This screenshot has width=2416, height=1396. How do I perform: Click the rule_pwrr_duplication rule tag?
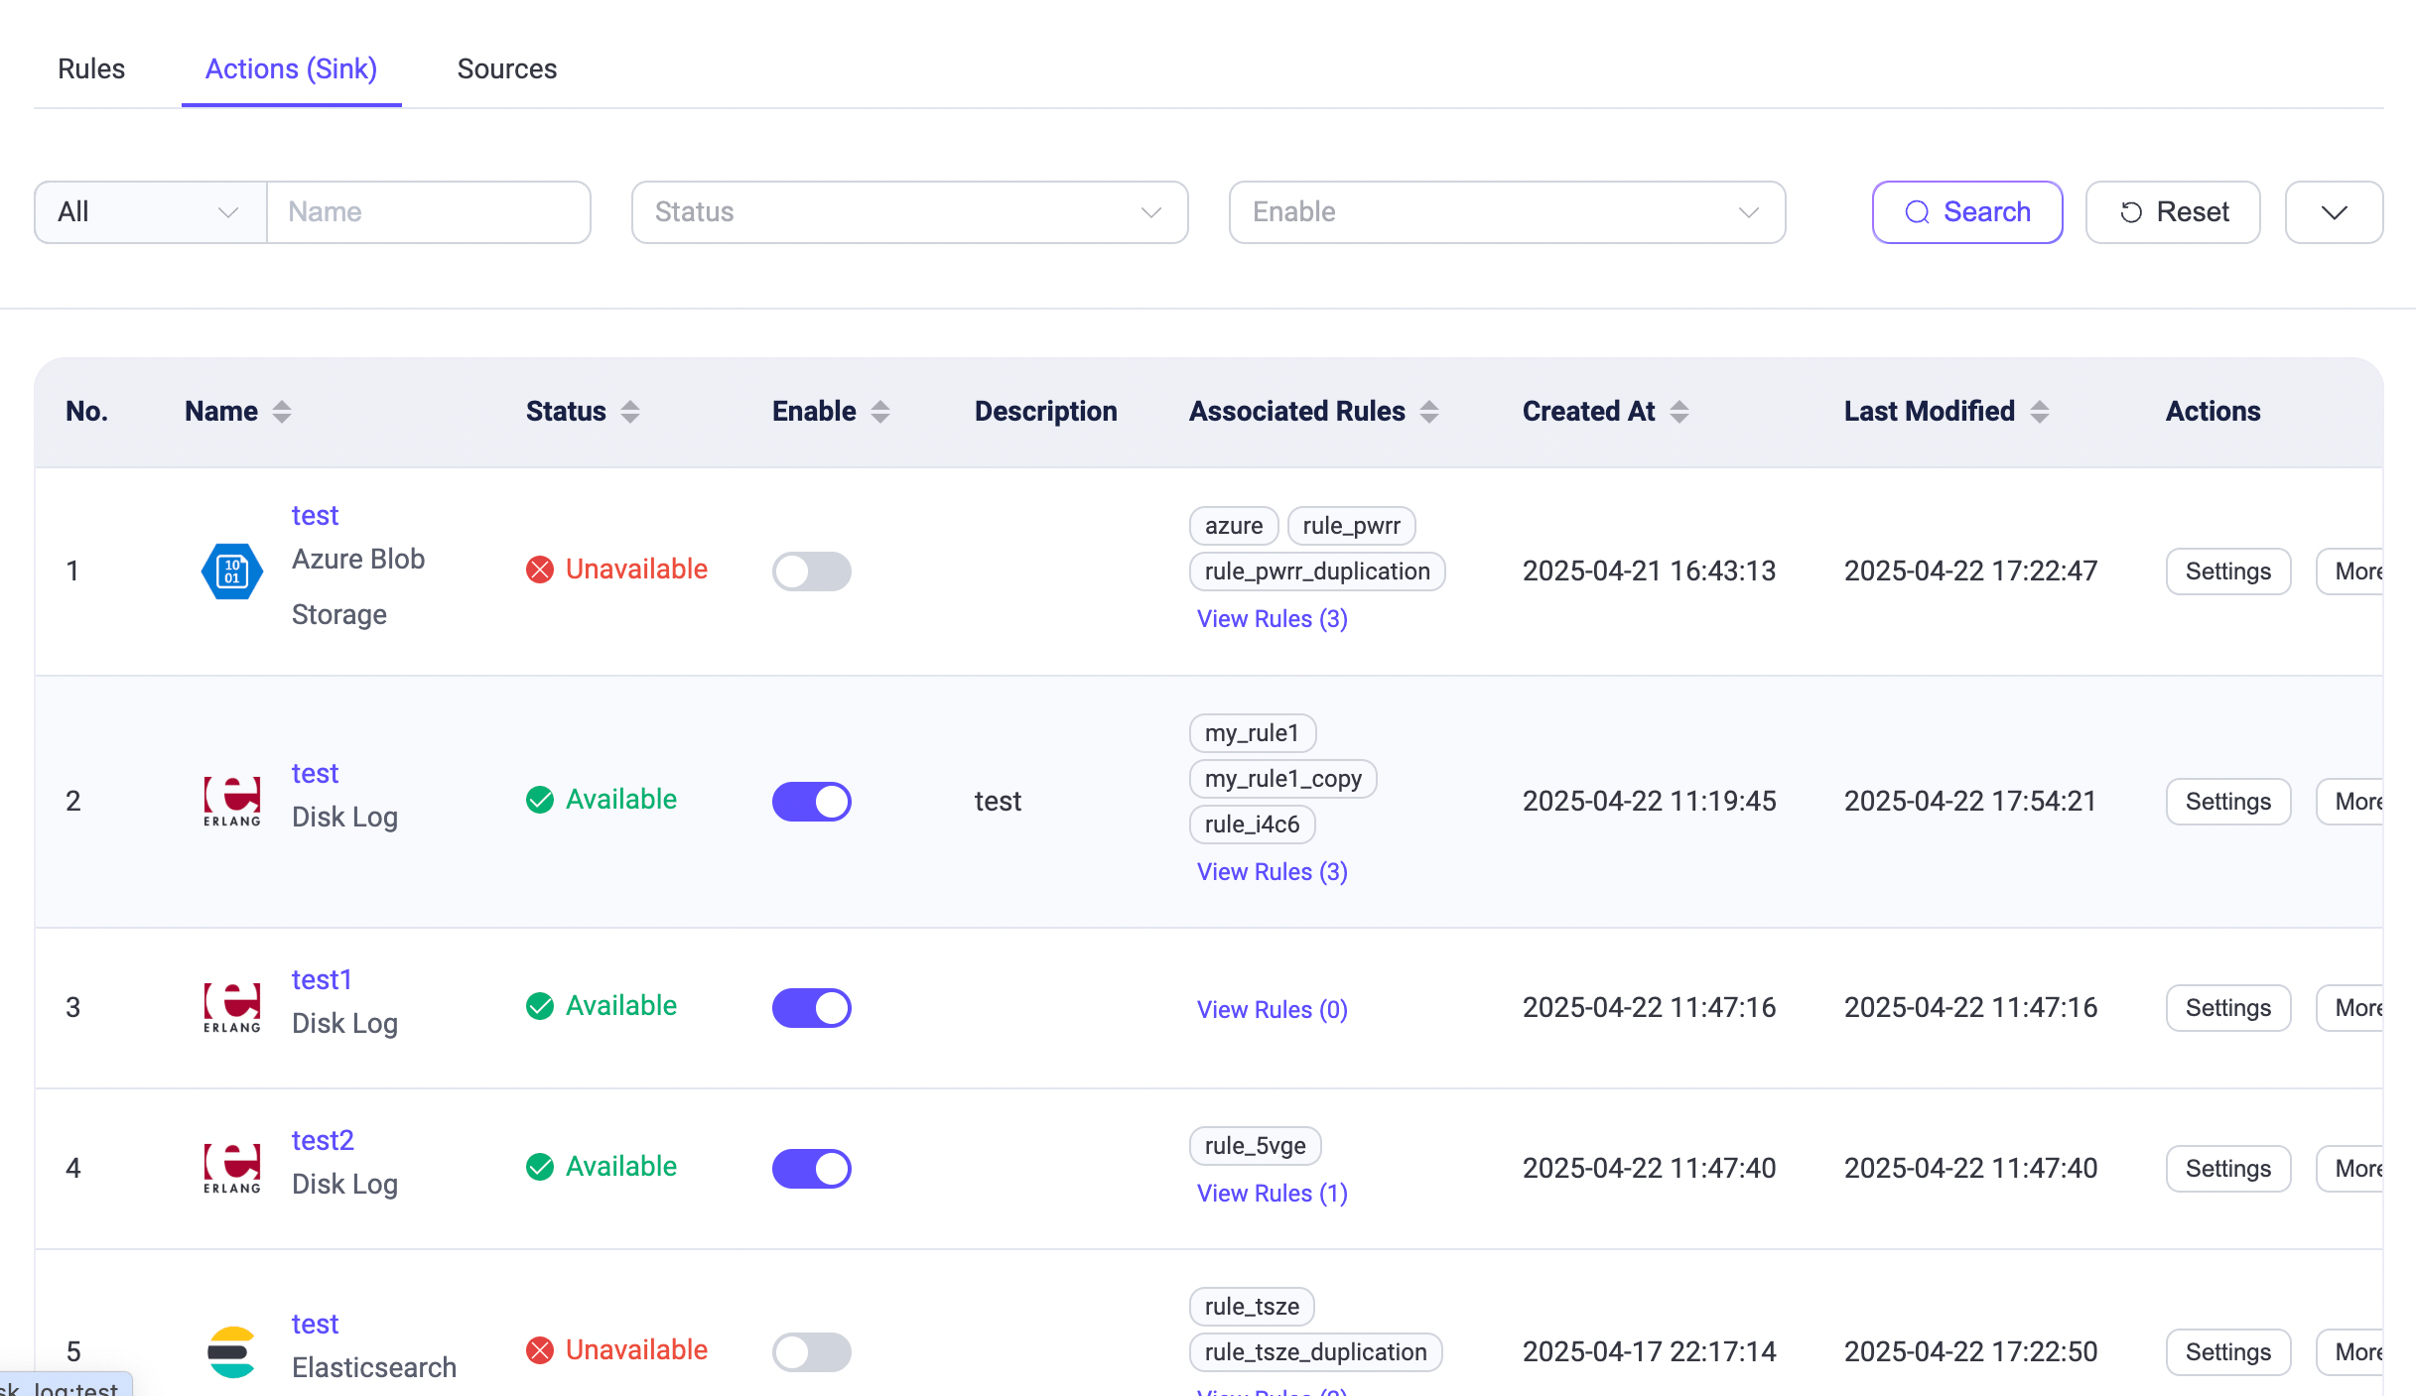1316,571
